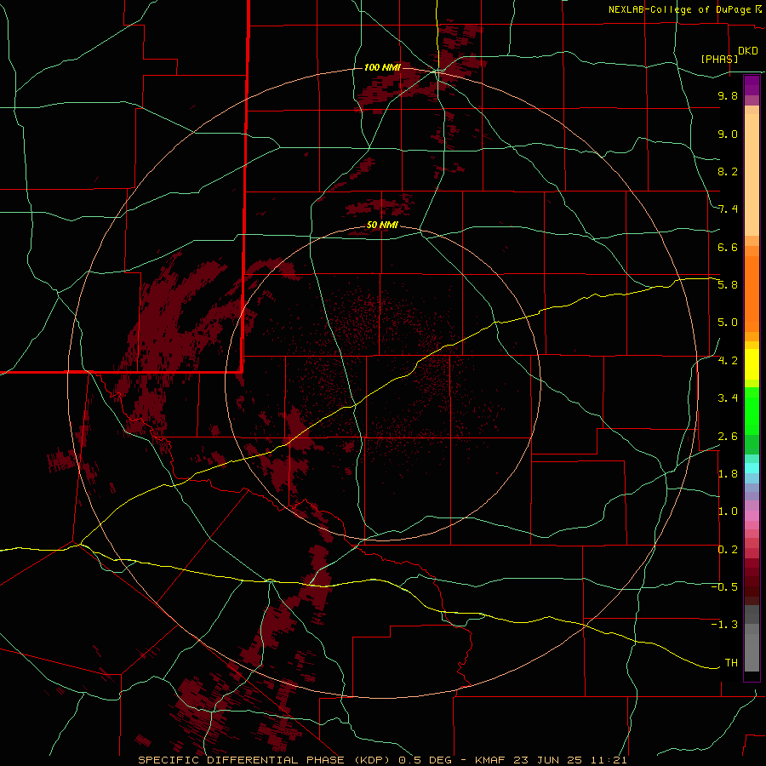766x766 pixels.
Task: Click the 0.2 scale value
Action: (x=728, y=550)
